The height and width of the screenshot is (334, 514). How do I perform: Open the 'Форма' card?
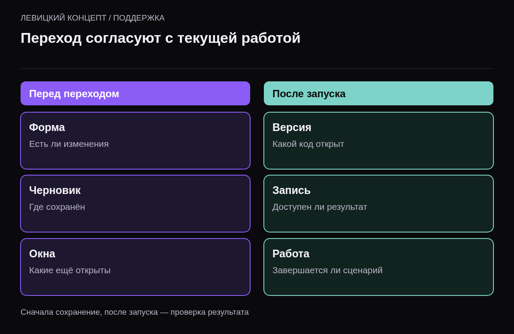tap(135, 141)
